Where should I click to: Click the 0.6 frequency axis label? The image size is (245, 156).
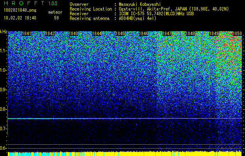coord(3,148)
